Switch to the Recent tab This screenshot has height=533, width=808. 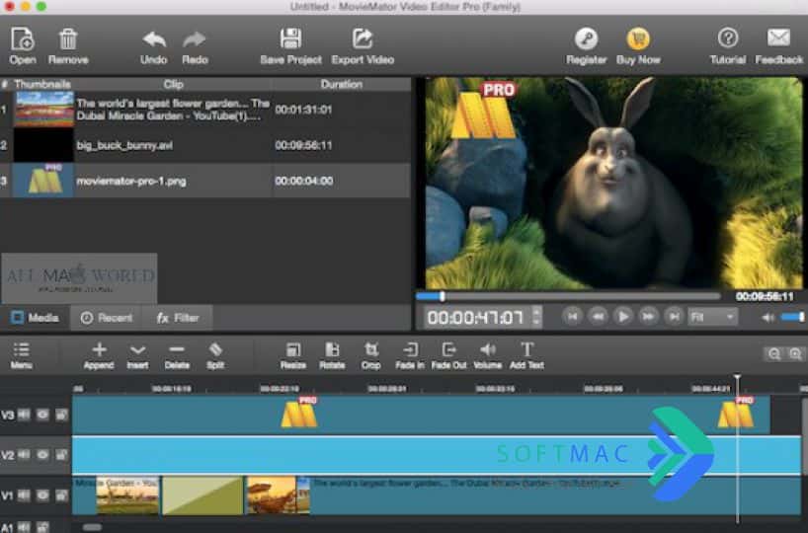pyautogui.click(x=106, y=318)
